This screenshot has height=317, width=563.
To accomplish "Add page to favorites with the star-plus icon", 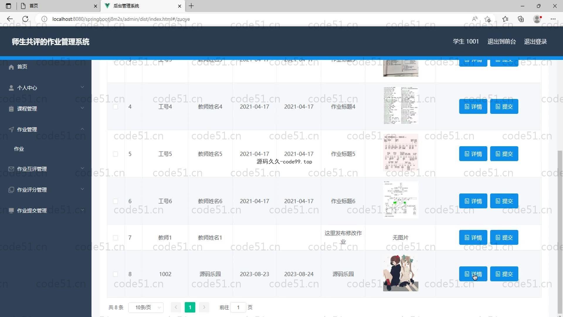I will pyautogui.click(x=488, y=19).
